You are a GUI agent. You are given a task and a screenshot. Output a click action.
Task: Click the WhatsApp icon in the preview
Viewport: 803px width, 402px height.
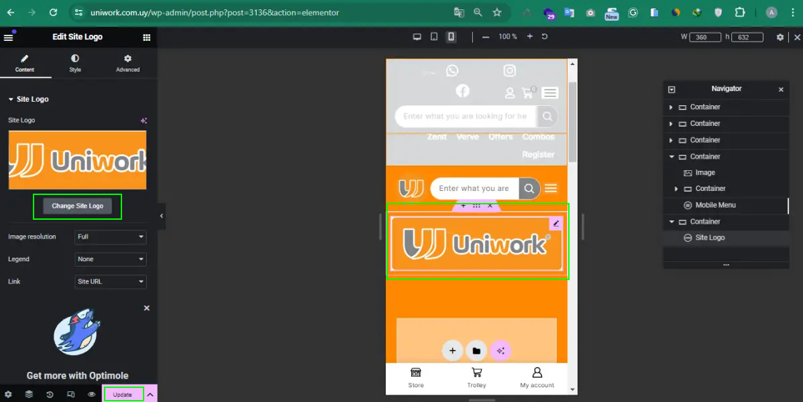[452, 70]
